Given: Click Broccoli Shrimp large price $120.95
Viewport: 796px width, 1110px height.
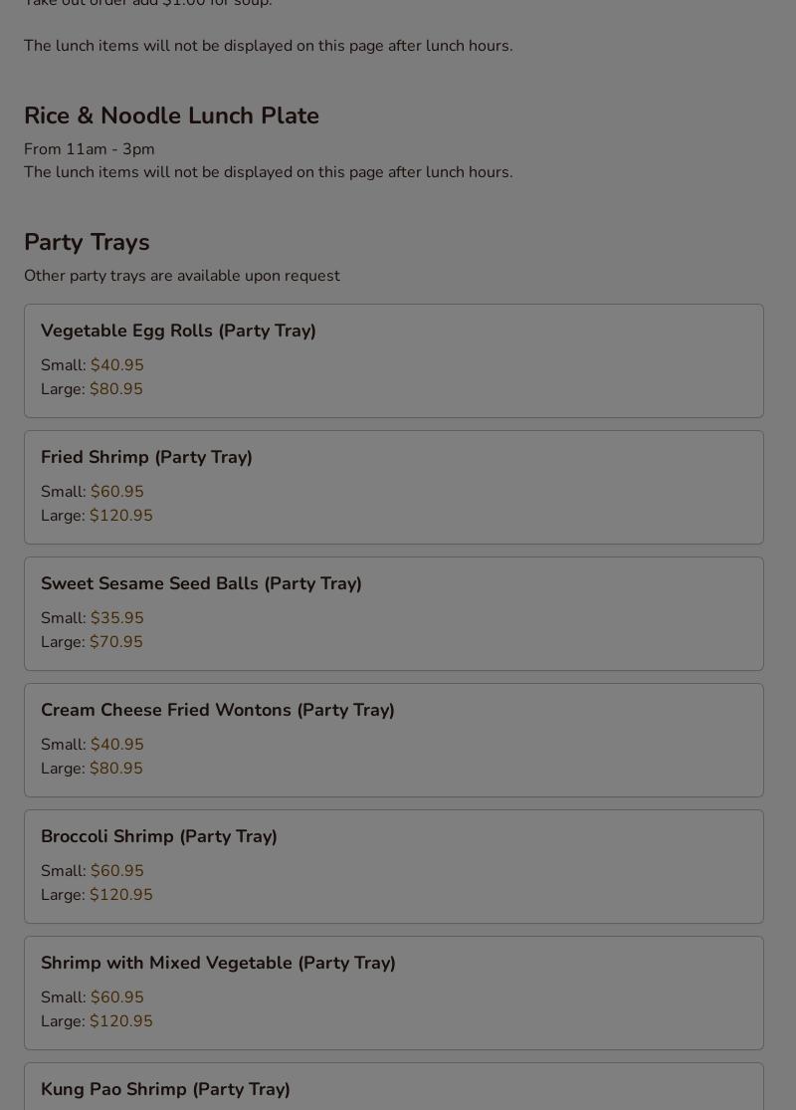Looking at the screenshot, I should coord(120,895).
